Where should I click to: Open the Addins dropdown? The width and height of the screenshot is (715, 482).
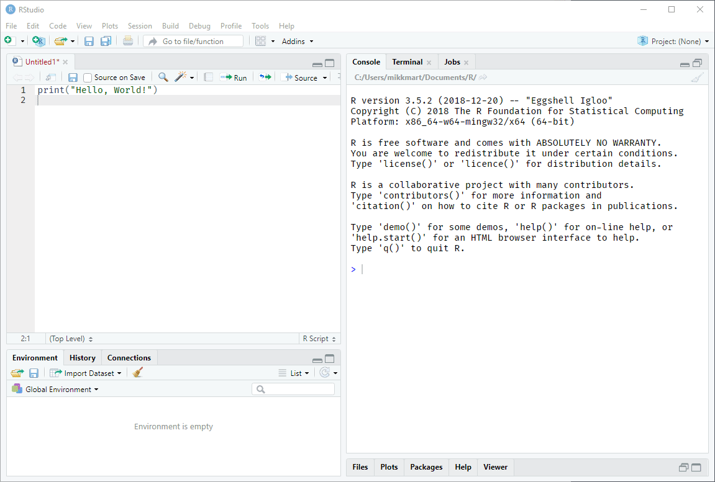(296, 41)
